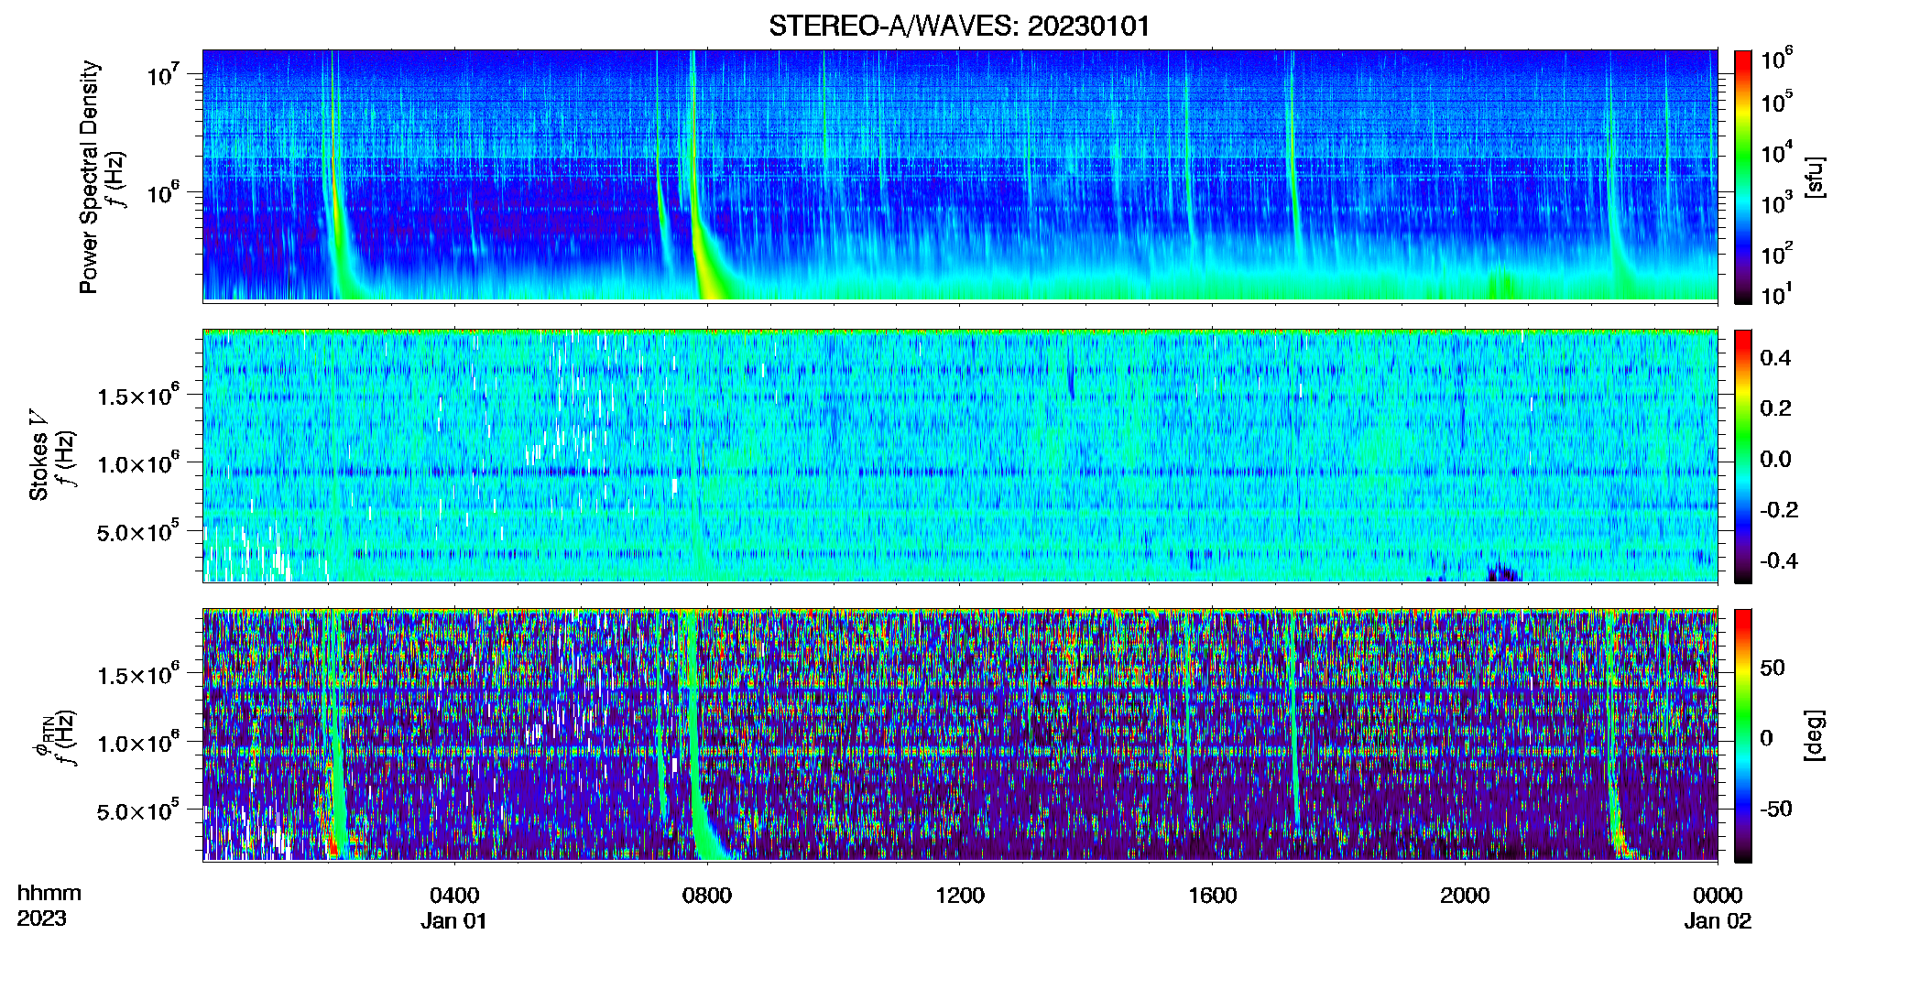1920x989 pixels.
Task: Select the -0.4 Stokes V colorbar value
Action: click(1779, 560)
